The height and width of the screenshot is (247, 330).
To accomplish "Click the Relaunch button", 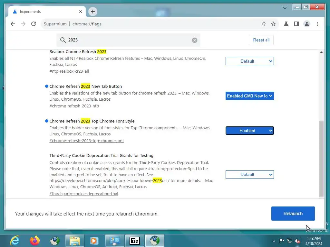I will 293,214.
